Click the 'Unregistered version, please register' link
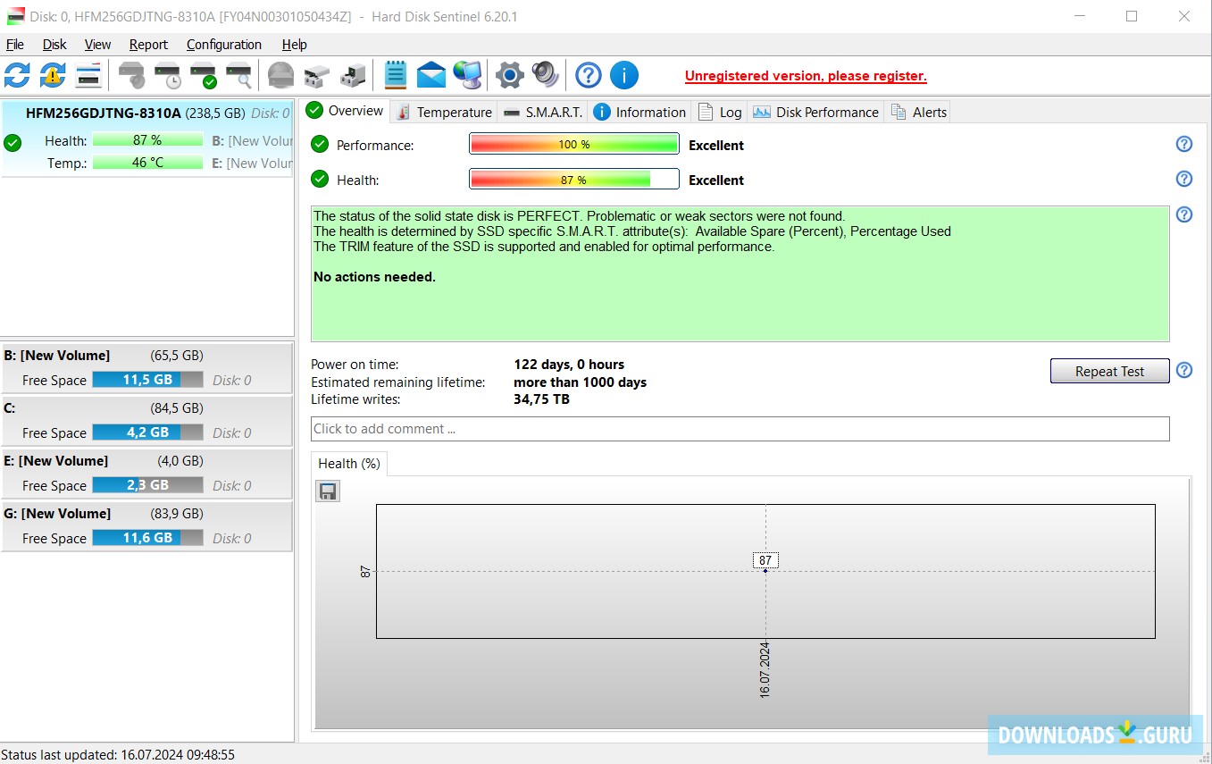1212x764 pixels. coord(806,76)
